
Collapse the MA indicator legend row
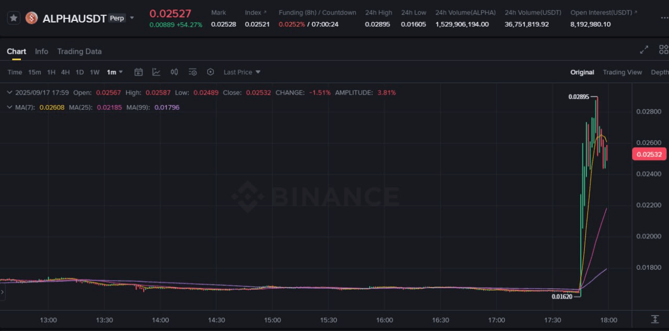pos(9,107)
